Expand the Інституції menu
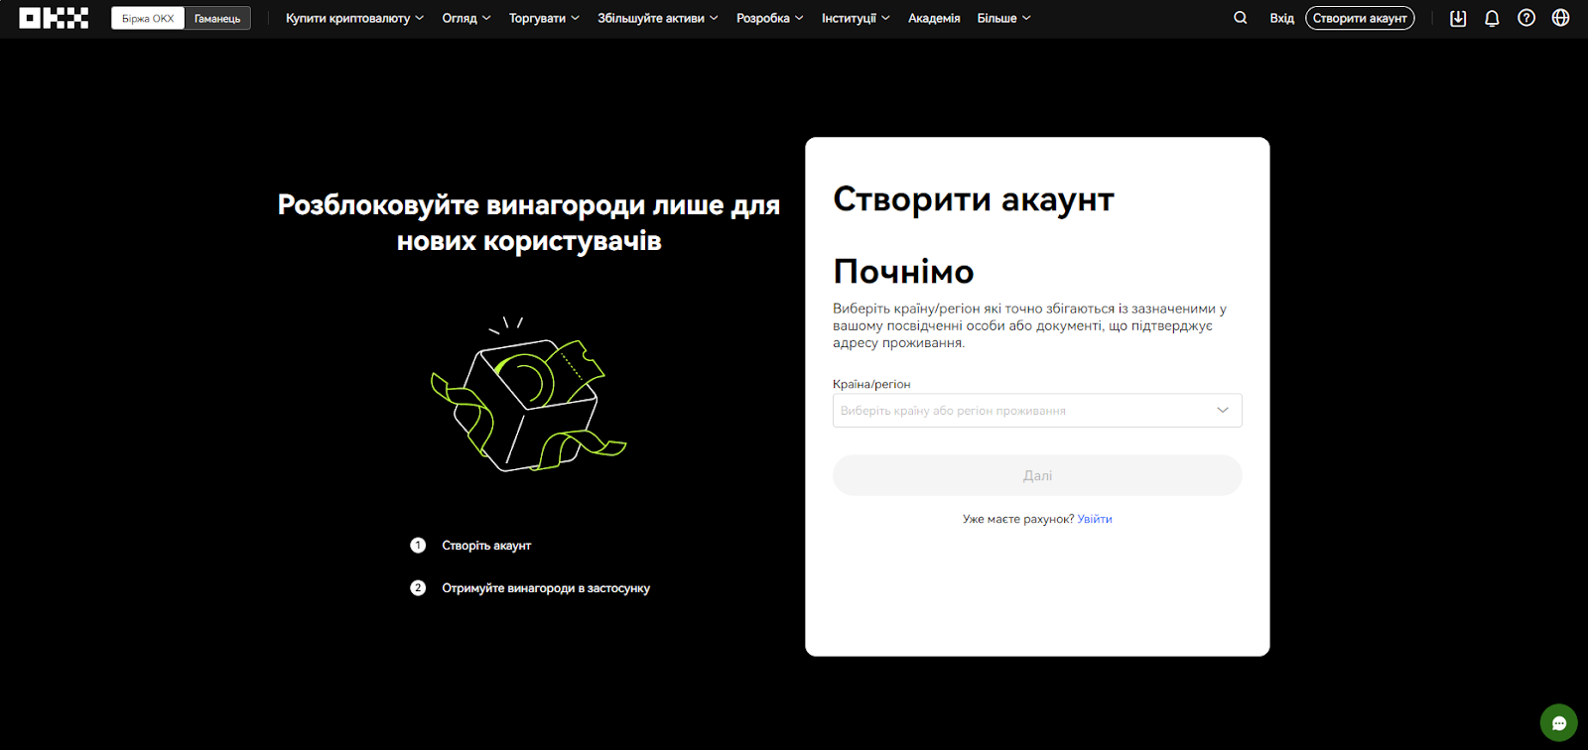This screenshot has width=1588, height=750. click(x=856, y=18)
